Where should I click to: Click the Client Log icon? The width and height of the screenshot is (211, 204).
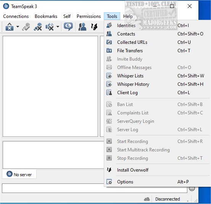[109, 93]
